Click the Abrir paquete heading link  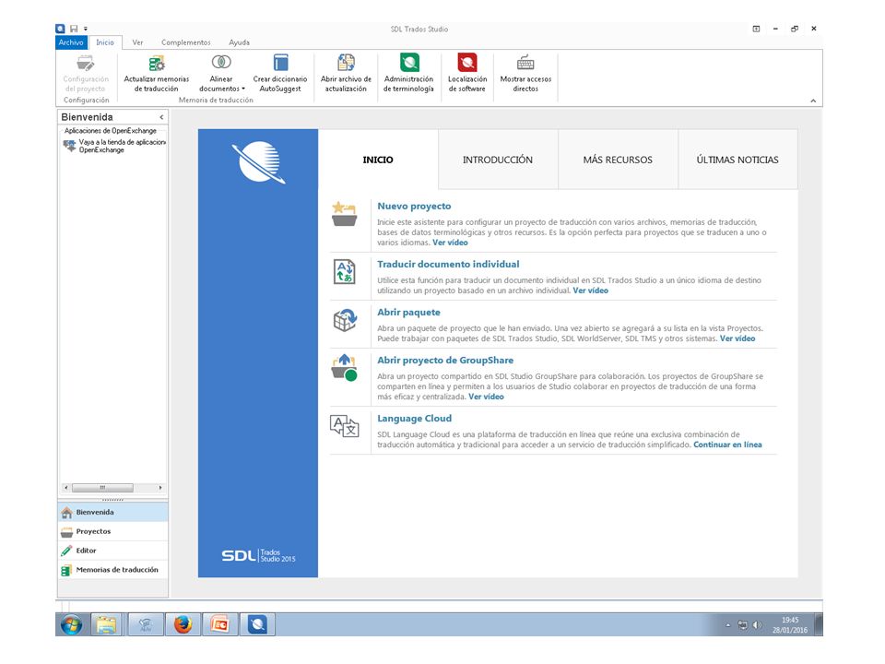408,313
